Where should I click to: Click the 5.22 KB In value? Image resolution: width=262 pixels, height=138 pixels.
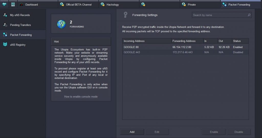209,47
